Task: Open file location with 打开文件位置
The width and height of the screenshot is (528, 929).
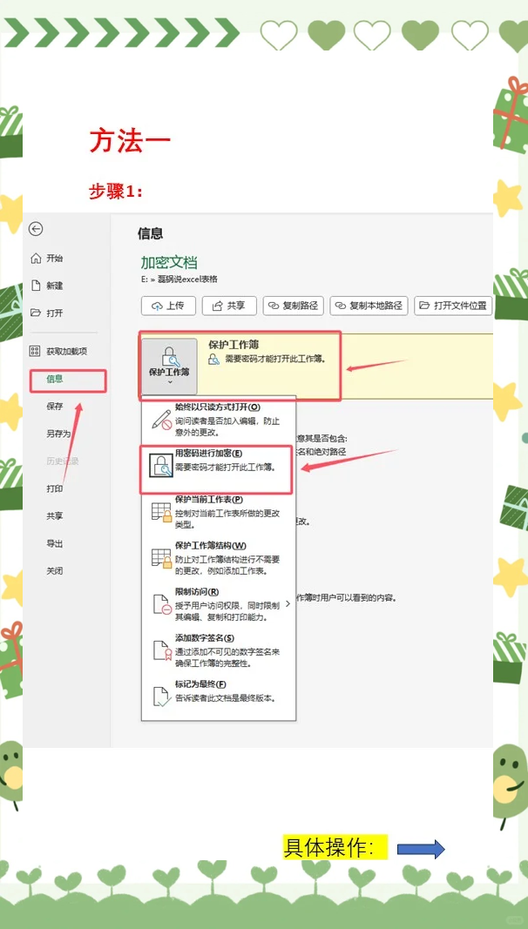Action: [454, 306]
